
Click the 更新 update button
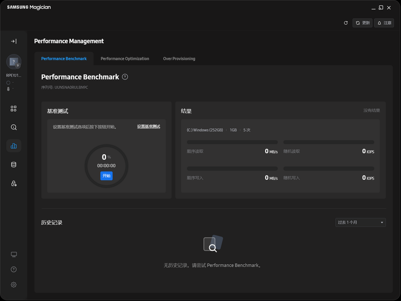click(x=362, y=23)
